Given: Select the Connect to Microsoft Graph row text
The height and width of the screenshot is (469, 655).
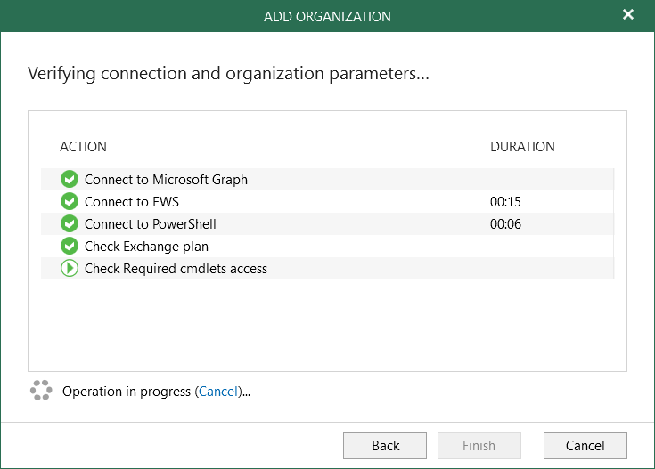Looking at the screenshot, I should coord(166,180).
